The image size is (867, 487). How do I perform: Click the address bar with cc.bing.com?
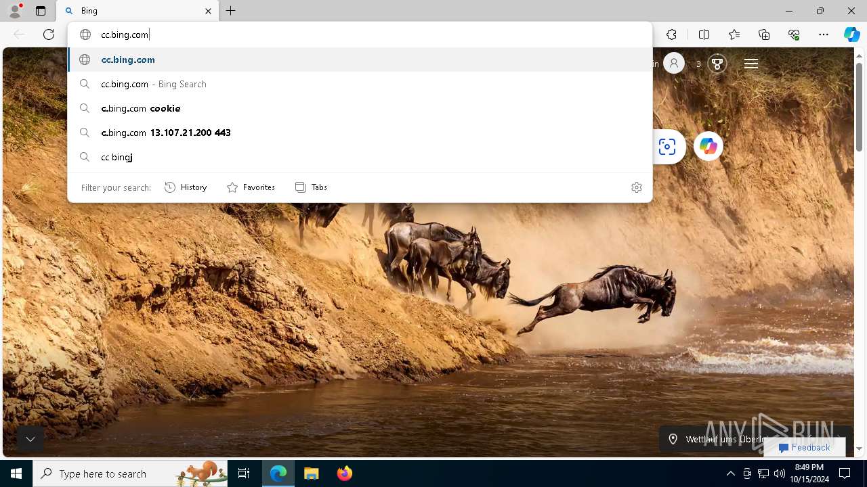pyautogui.click(x=360, y=34)
